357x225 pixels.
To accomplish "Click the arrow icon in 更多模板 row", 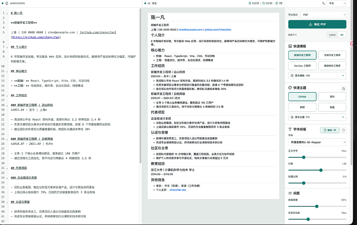I will 343,76.
